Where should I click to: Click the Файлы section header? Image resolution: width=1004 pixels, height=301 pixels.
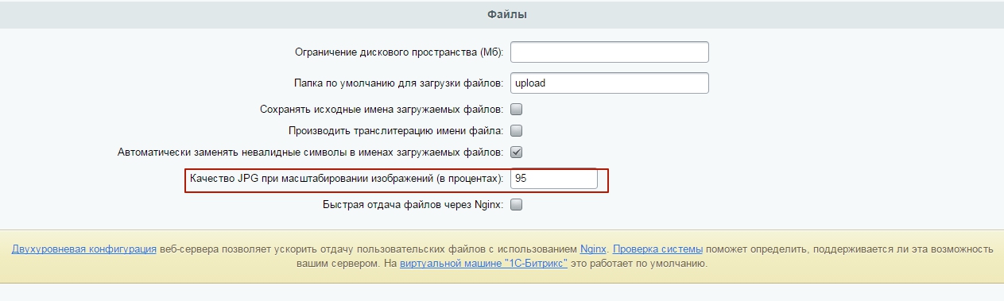(x=506, y=14)
